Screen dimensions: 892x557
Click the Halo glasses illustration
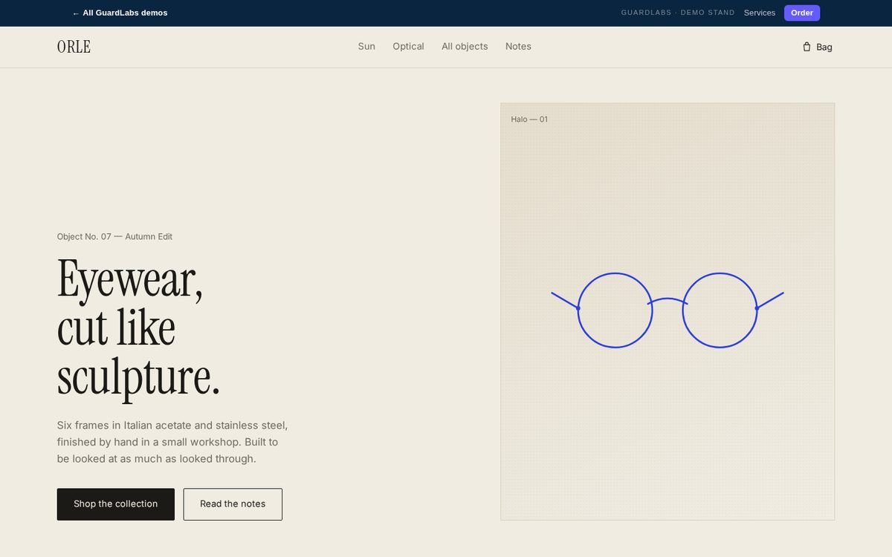coord(668,310)
